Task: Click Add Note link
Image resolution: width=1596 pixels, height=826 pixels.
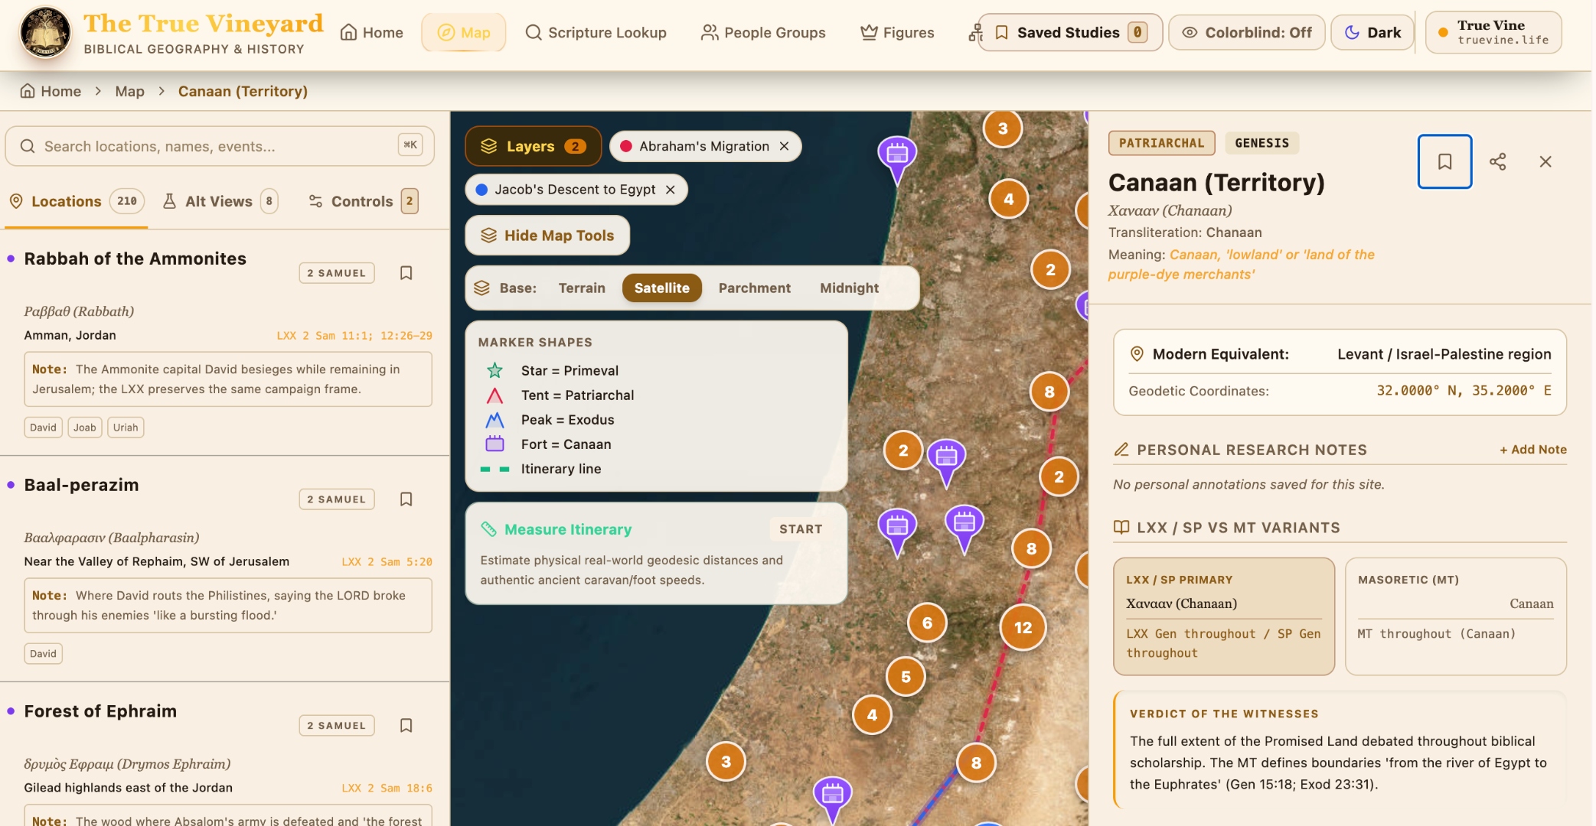Action: (1532, 450)
